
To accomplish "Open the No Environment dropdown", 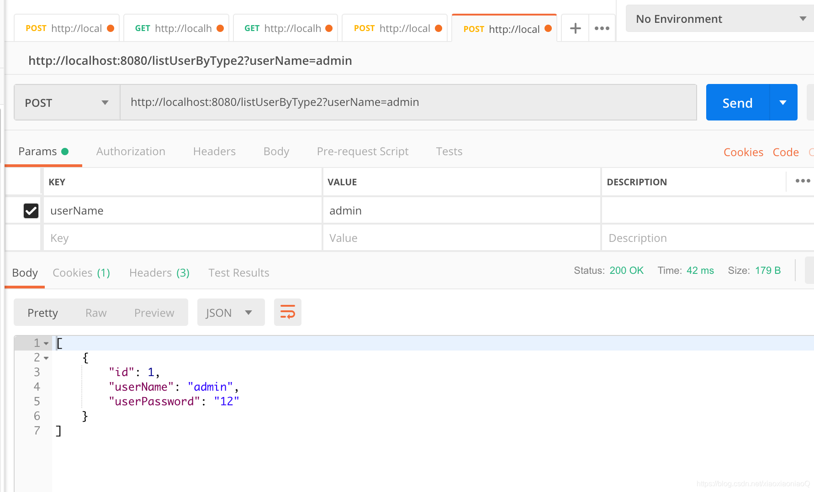I will click(x=719, y=19).
